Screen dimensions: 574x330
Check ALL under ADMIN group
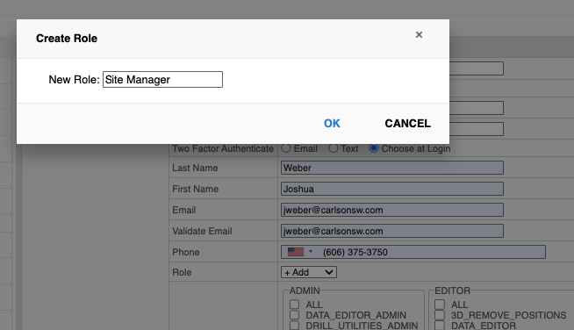(294, 305)
